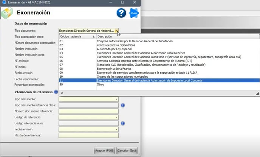Open the Código de referencia dropdown
Image resolution: width=260 pixels, height=157 pixels.
click(x=116, y=117)
